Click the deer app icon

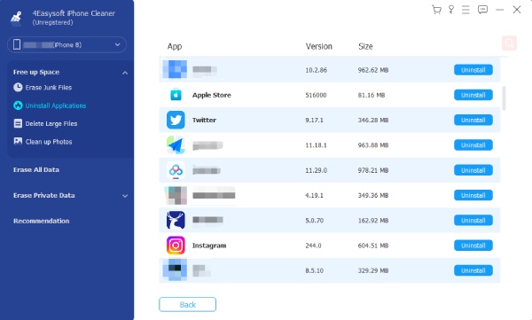(176, 220)
